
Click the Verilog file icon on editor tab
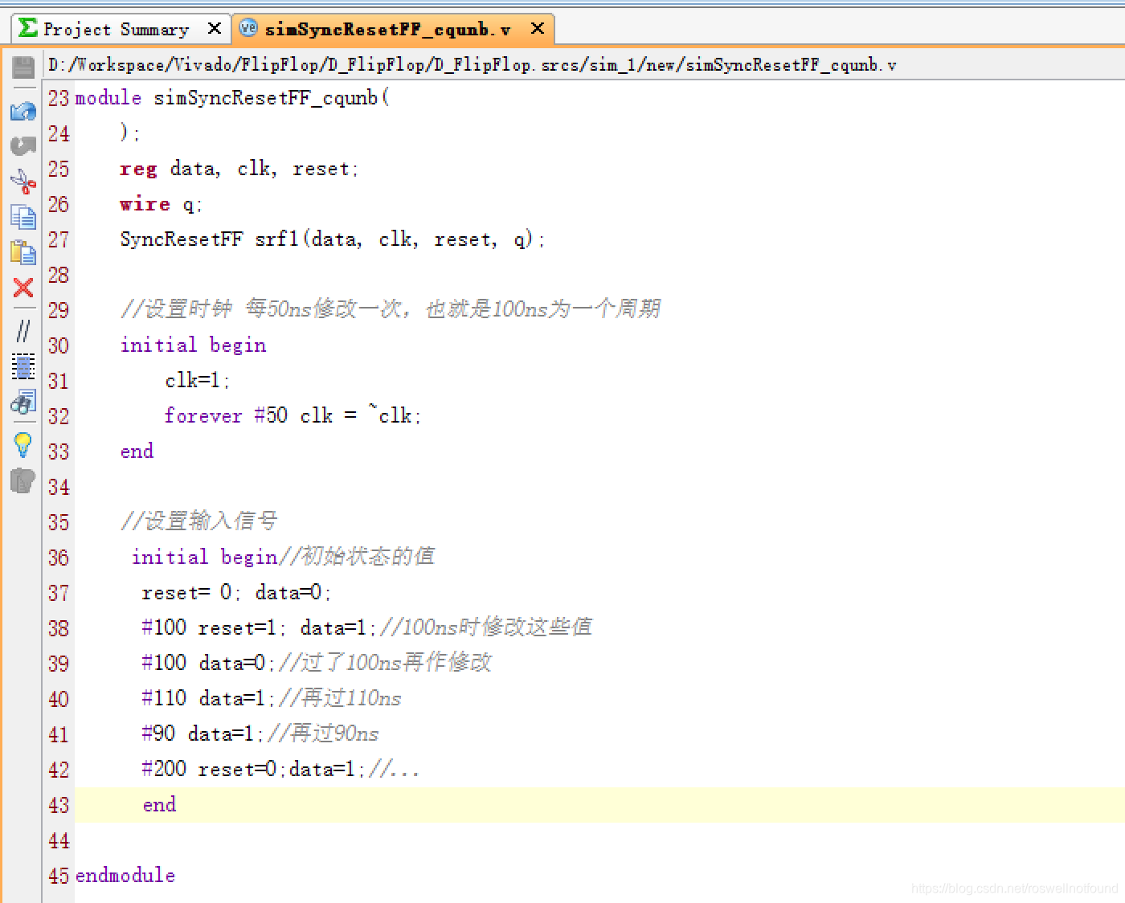pyautogui.click(x=249, y=28)
